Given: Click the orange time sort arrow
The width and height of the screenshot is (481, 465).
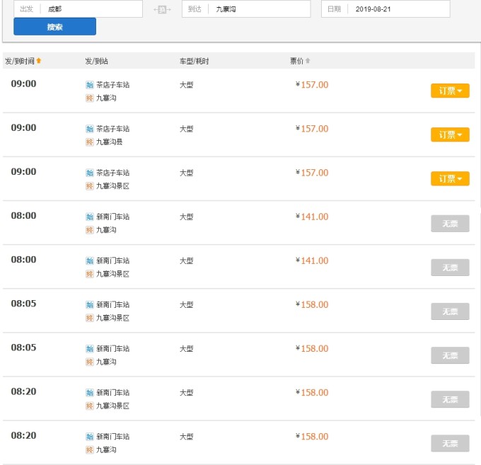Looking at the screenshot, I should coord(39,60).
